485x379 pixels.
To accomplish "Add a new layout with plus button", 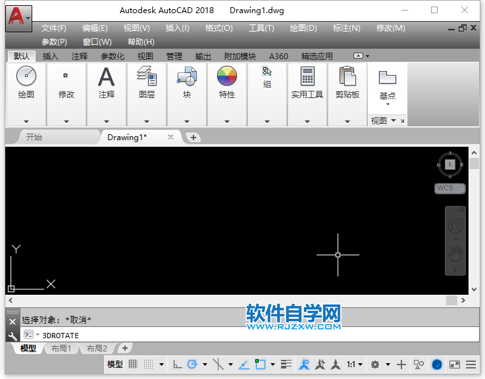I will (x=125, y=348).
